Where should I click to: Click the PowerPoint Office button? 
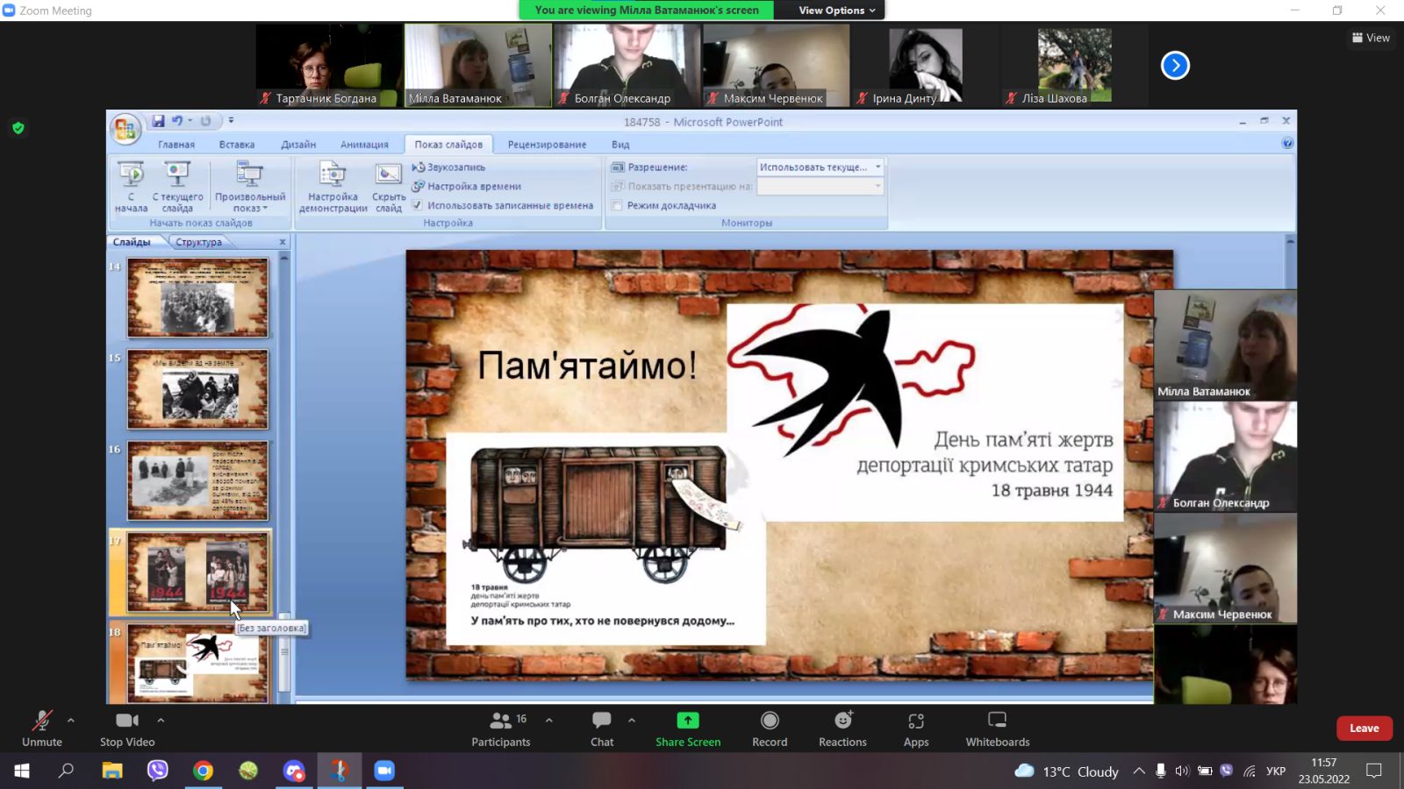[x=125, y=130]
